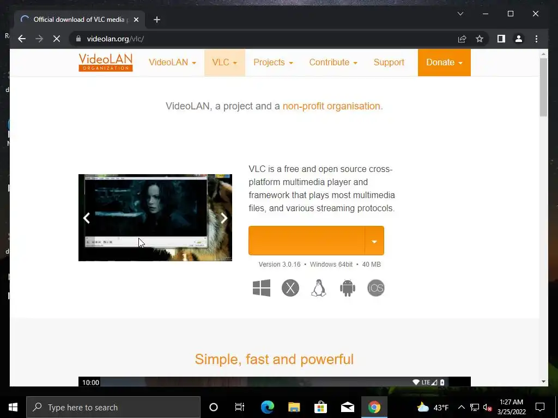Click the videolan.org address bar
This screenshot has height=418, width=558.
pos(263,39)
